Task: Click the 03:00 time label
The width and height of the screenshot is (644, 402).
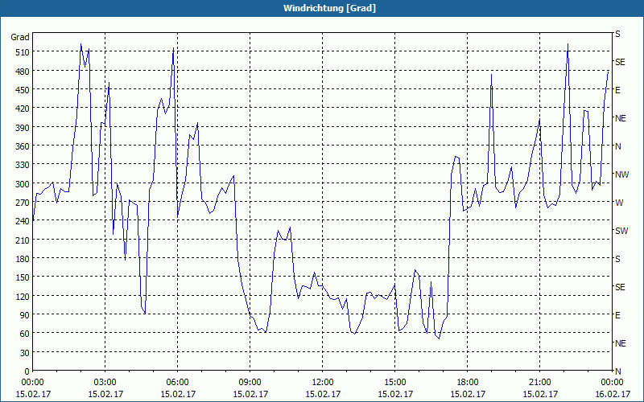Action: point(105,383)
